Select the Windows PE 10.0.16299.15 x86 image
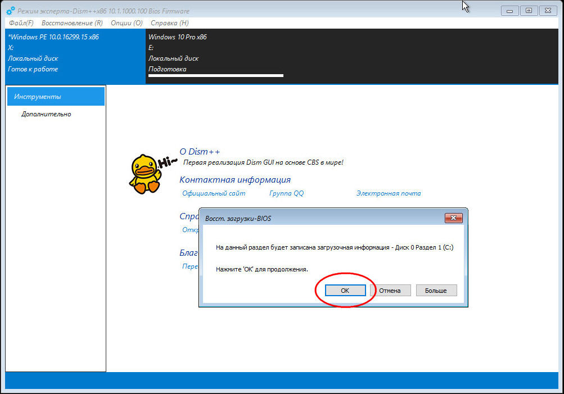564x394 pixels. click(75, 56)
